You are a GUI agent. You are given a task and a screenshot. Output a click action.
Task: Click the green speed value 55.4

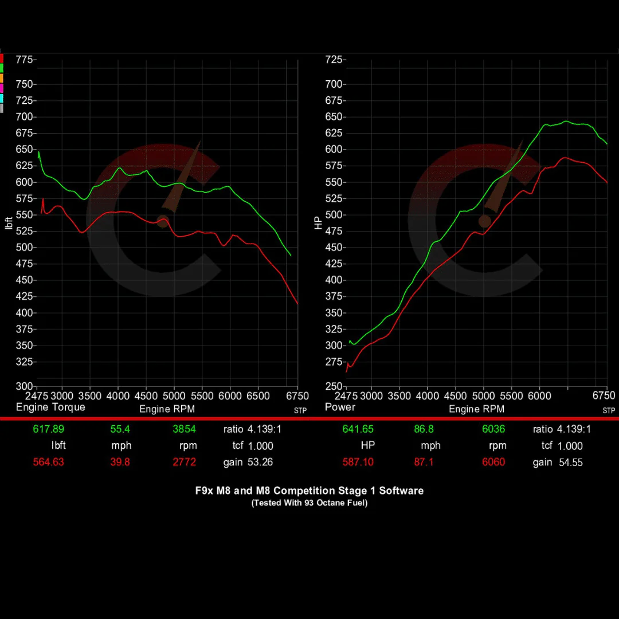pyautogui.click(x=120, y=429)
